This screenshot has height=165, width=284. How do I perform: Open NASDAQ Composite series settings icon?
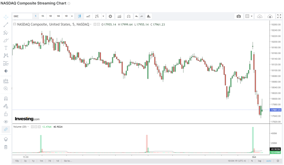(98, 24)
